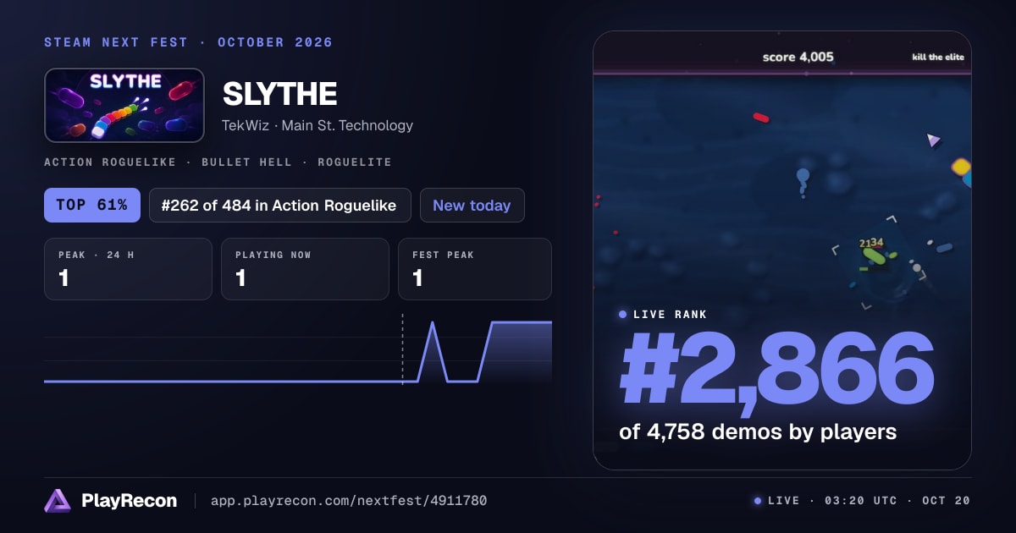
Task: Click the purple arrow cursor in gameplay
Action: point(933,140)
